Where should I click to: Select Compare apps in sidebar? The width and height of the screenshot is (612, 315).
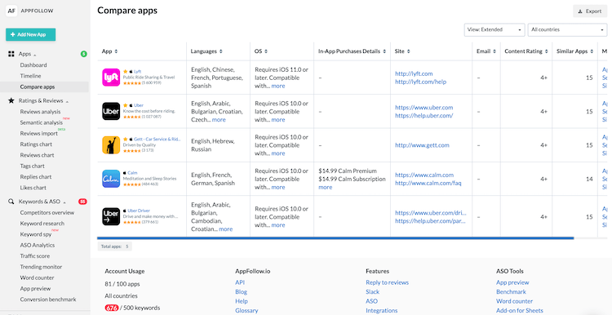click(38, 87)
